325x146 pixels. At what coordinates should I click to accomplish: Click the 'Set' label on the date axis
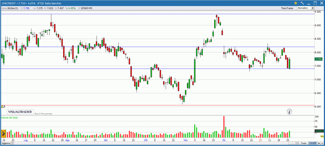coord(106,140)
